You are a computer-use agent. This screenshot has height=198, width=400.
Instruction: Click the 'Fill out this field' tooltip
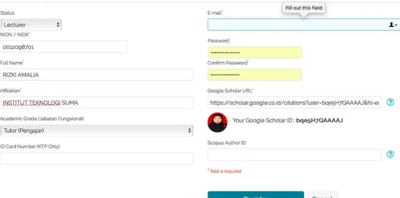pos(304,8)
